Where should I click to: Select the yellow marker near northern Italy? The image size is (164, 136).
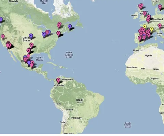point(152,29)
